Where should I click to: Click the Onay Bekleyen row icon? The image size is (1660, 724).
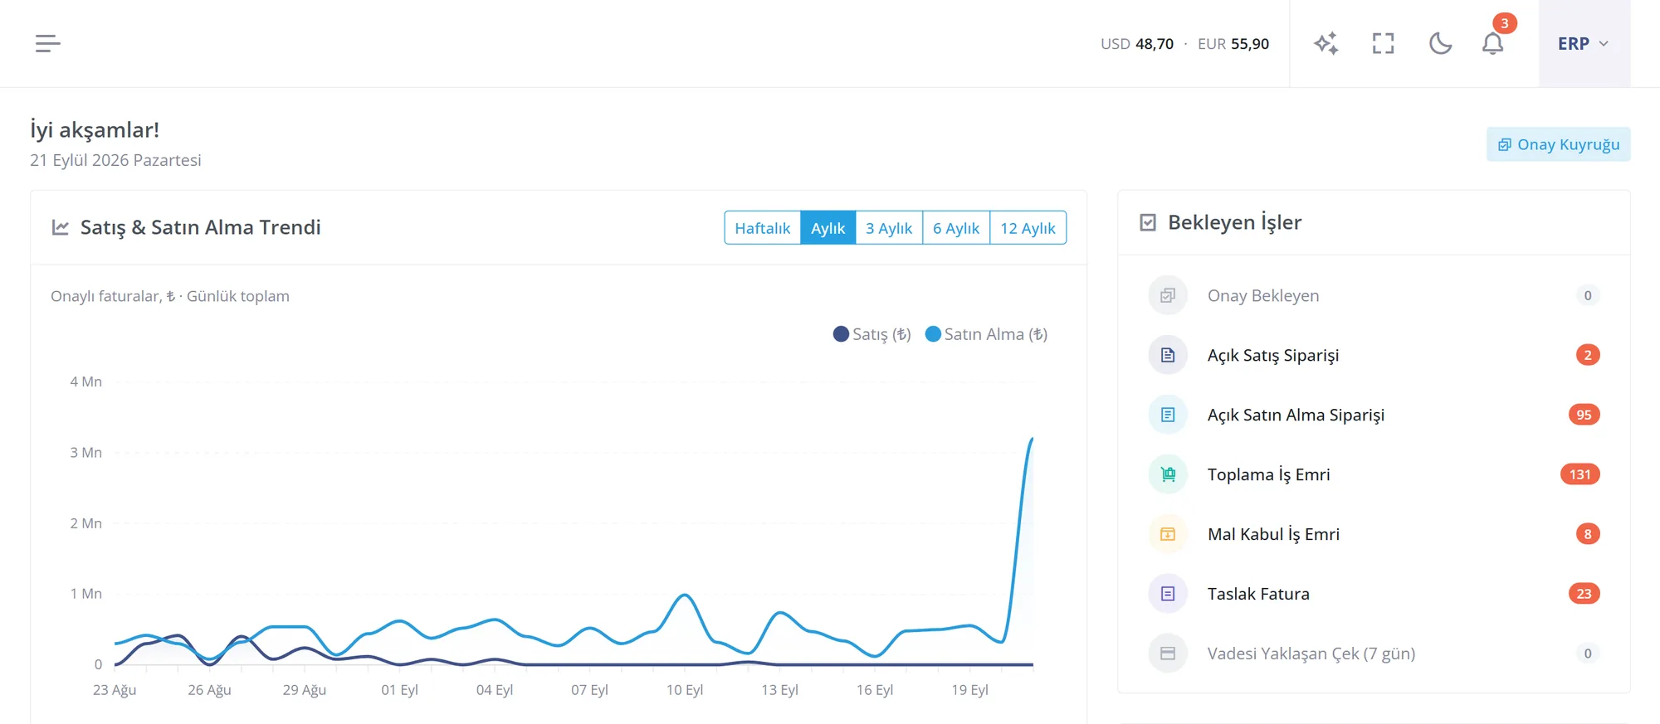tap(1168, 295)
